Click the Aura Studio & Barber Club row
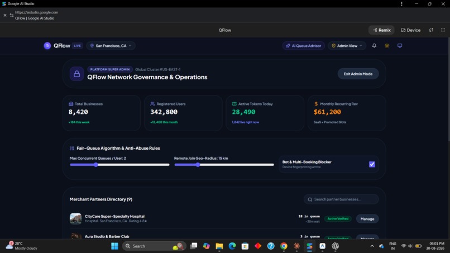Screen dimensions: 450x253 224,236
